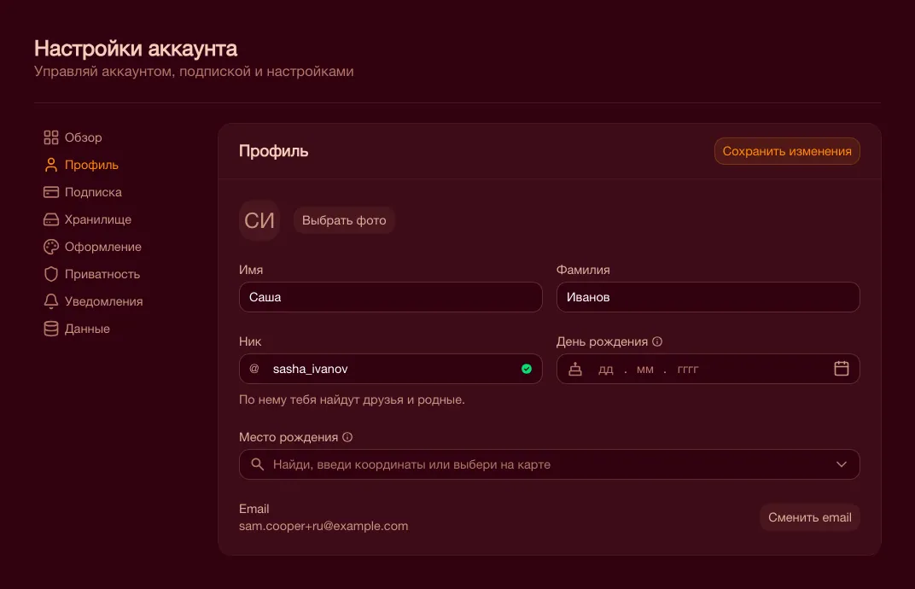The width and height of the screenshot is (915, 589).
Task: Click the мм month segment of birthday
Action: coord(644,370)
